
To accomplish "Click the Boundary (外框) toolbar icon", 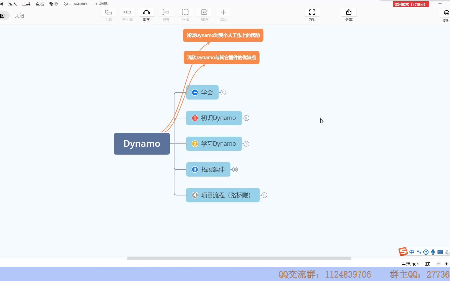I will (185, 12).
